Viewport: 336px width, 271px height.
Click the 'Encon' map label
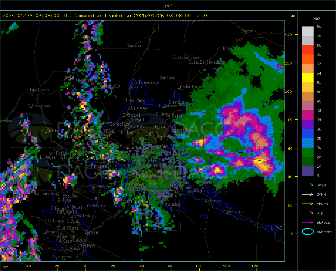click(246, 31)
